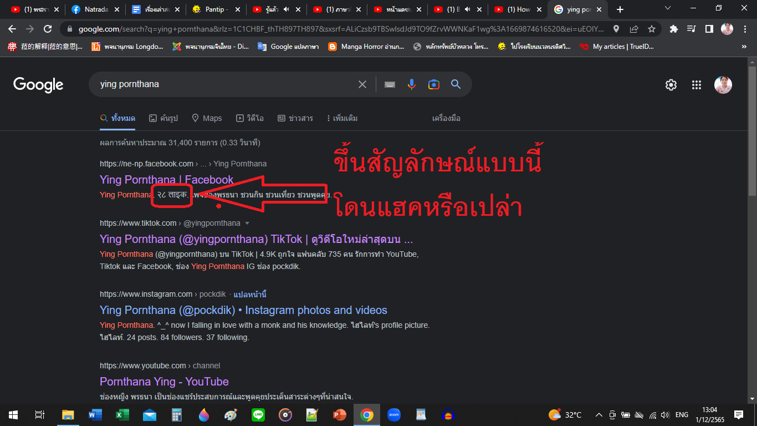The height and width of the screenshot is (426, 757).
Task: Open Google account profile picture
Action: point(723,85)
